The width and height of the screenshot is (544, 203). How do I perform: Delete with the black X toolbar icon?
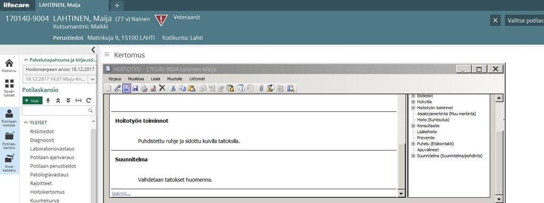tap(162, 88)
